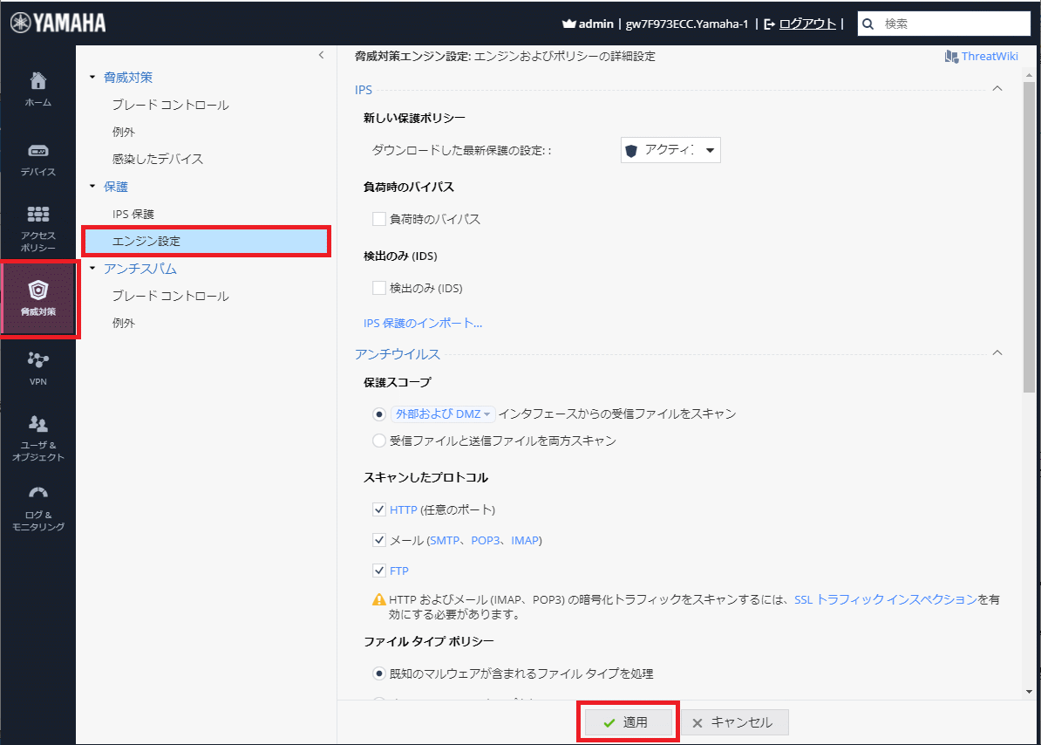Click IPS 保護のインポート link
This screenshot has height=745, width=1041.
pos(423,323)
